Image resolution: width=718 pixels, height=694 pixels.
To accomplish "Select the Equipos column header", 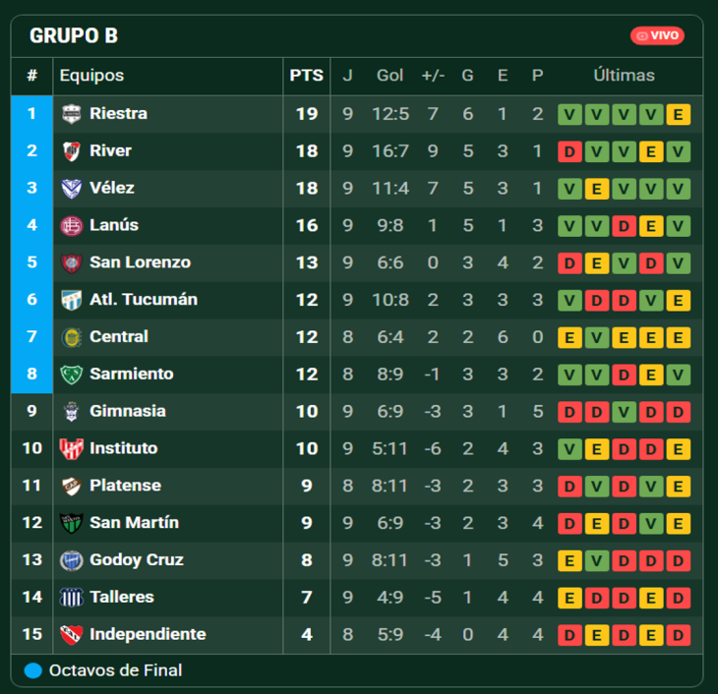I will (x=92, y=76).
